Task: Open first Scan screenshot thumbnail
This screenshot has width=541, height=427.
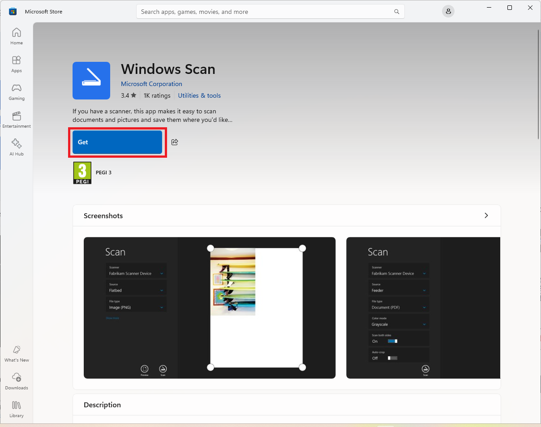Action: coord(210,308)
